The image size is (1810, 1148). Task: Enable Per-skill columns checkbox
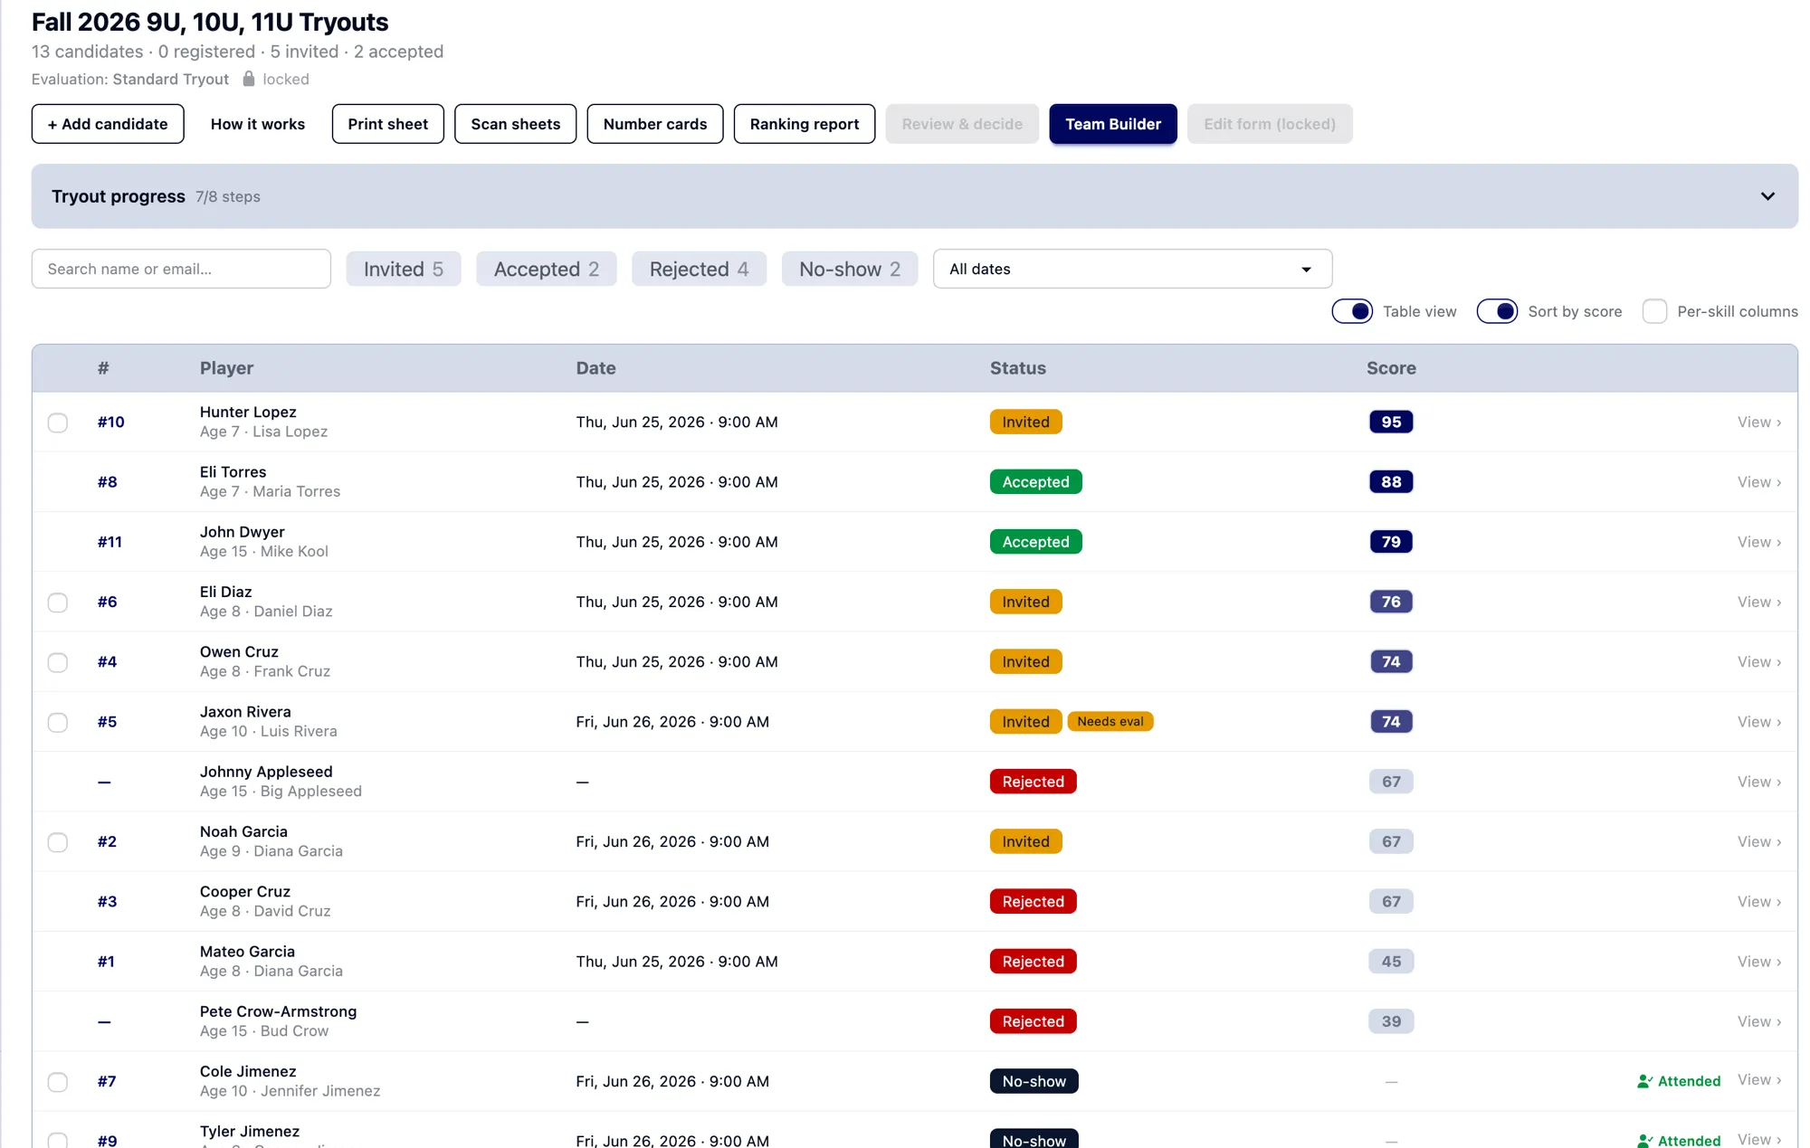click(x=1654, y=311)
